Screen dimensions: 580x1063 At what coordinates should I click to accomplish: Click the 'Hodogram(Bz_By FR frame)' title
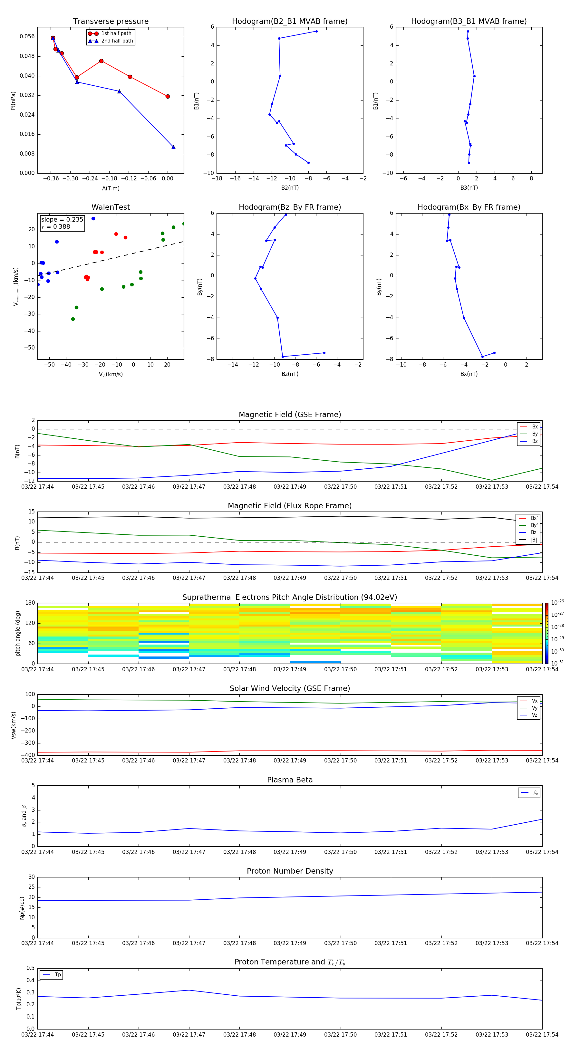click(x=290, y=207)
